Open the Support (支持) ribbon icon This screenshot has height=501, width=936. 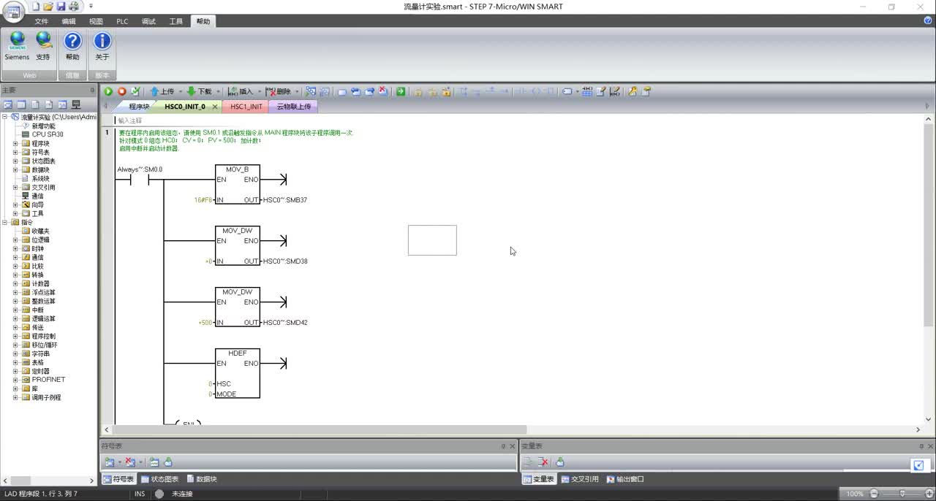43,46
